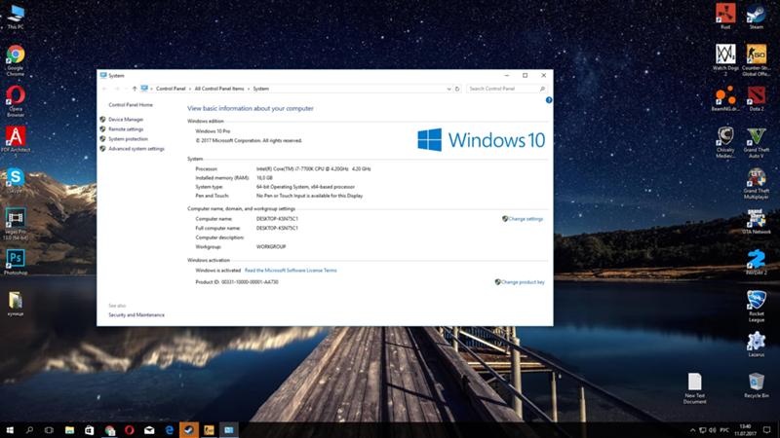Open Microsoft Store from the taskbar
The image size is (780, 438).
point(89,430)
